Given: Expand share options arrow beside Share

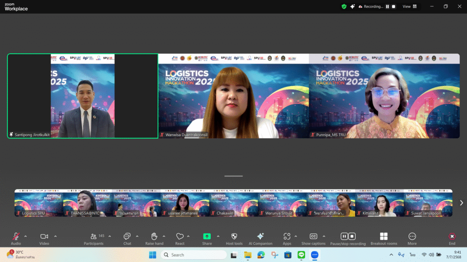Looking at the screenshot, I should click(x=218, y=237).
